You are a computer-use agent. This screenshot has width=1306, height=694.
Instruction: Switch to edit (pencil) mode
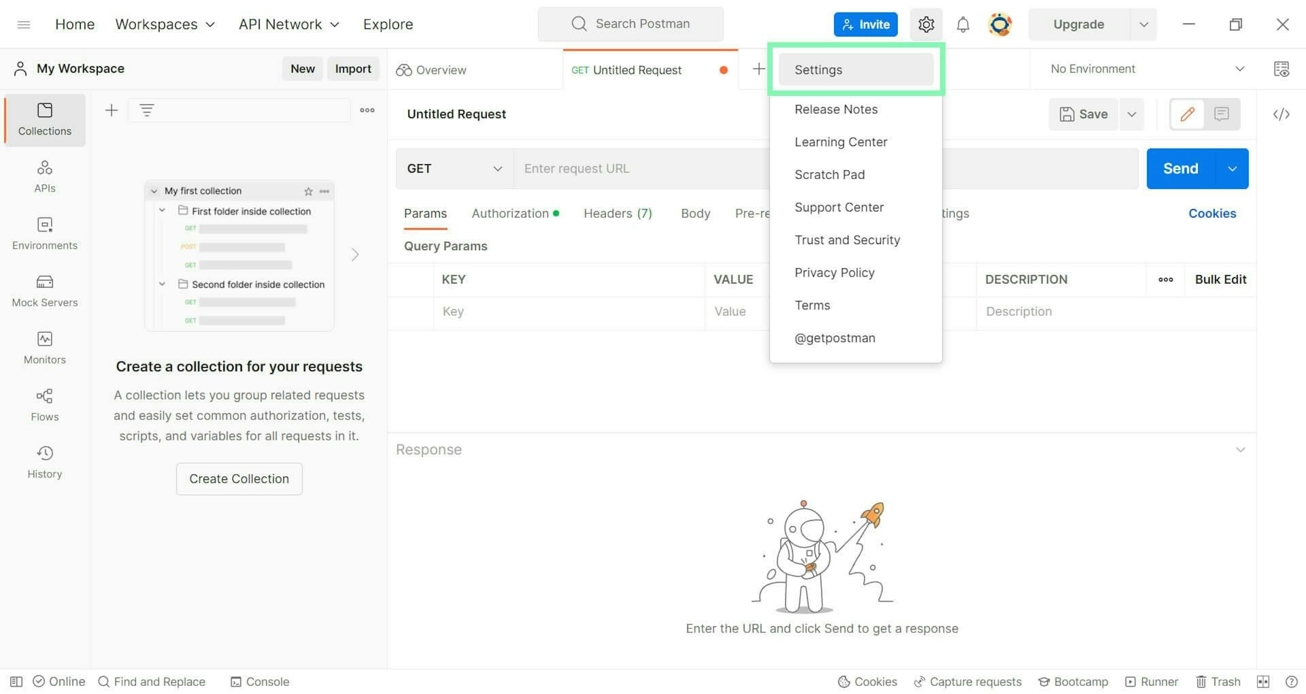click(x=1187, y=114)
